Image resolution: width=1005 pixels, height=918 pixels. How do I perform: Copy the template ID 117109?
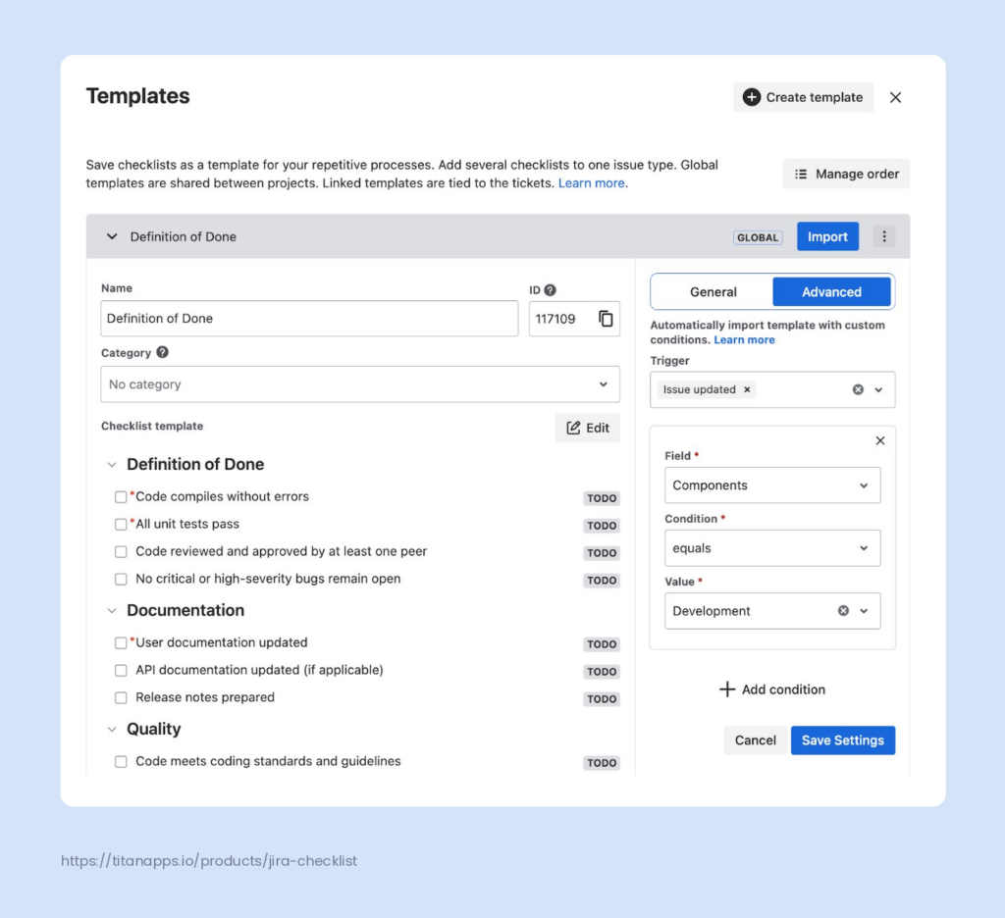606,319
